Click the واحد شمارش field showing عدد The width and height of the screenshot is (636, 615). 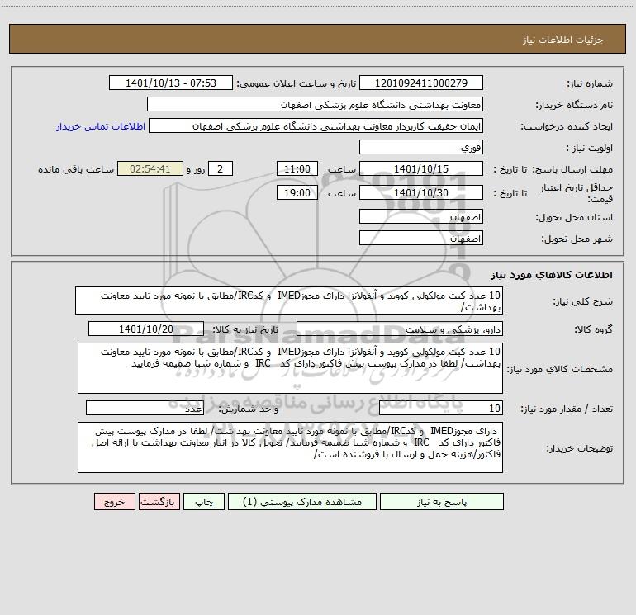[145, 409]
